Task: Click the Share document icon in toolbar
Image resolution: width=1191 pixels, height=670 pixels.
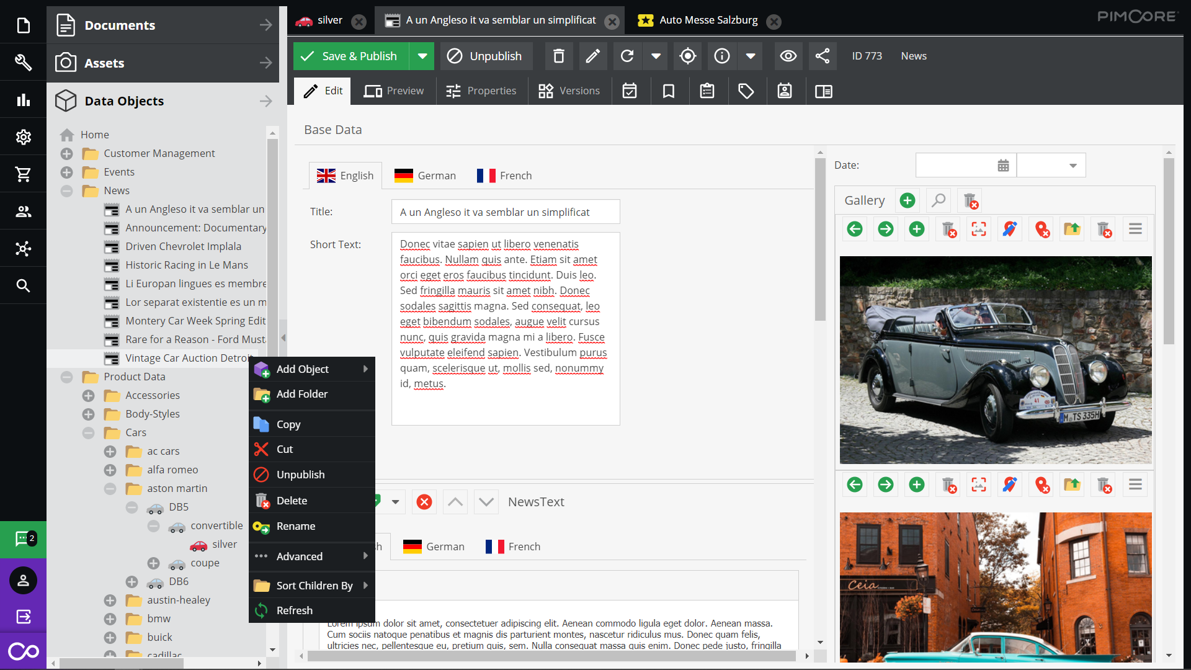Action: [x=822, y=56]
